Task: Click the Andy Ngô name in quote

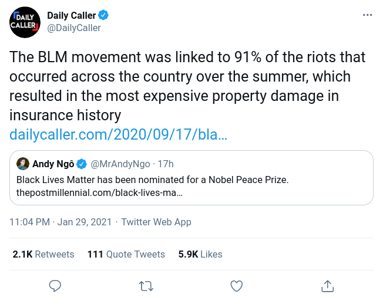Action: [52, 164]
